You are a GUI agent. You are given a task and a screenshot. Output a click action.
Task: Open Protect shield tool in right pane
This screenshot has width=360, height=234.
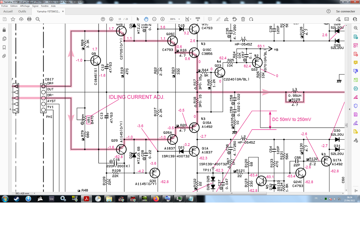coord(356,106)
